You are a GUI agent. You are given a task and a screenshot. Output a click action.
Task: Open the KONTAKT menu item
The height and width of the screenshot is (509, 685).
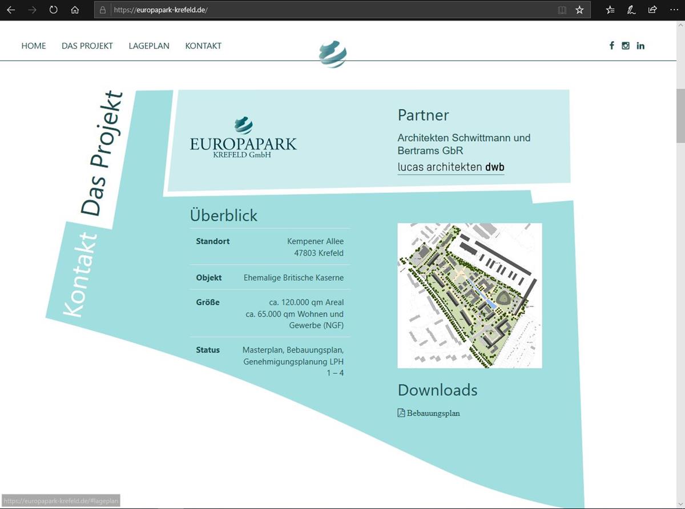pyautogui.click(x=203, y=46)
